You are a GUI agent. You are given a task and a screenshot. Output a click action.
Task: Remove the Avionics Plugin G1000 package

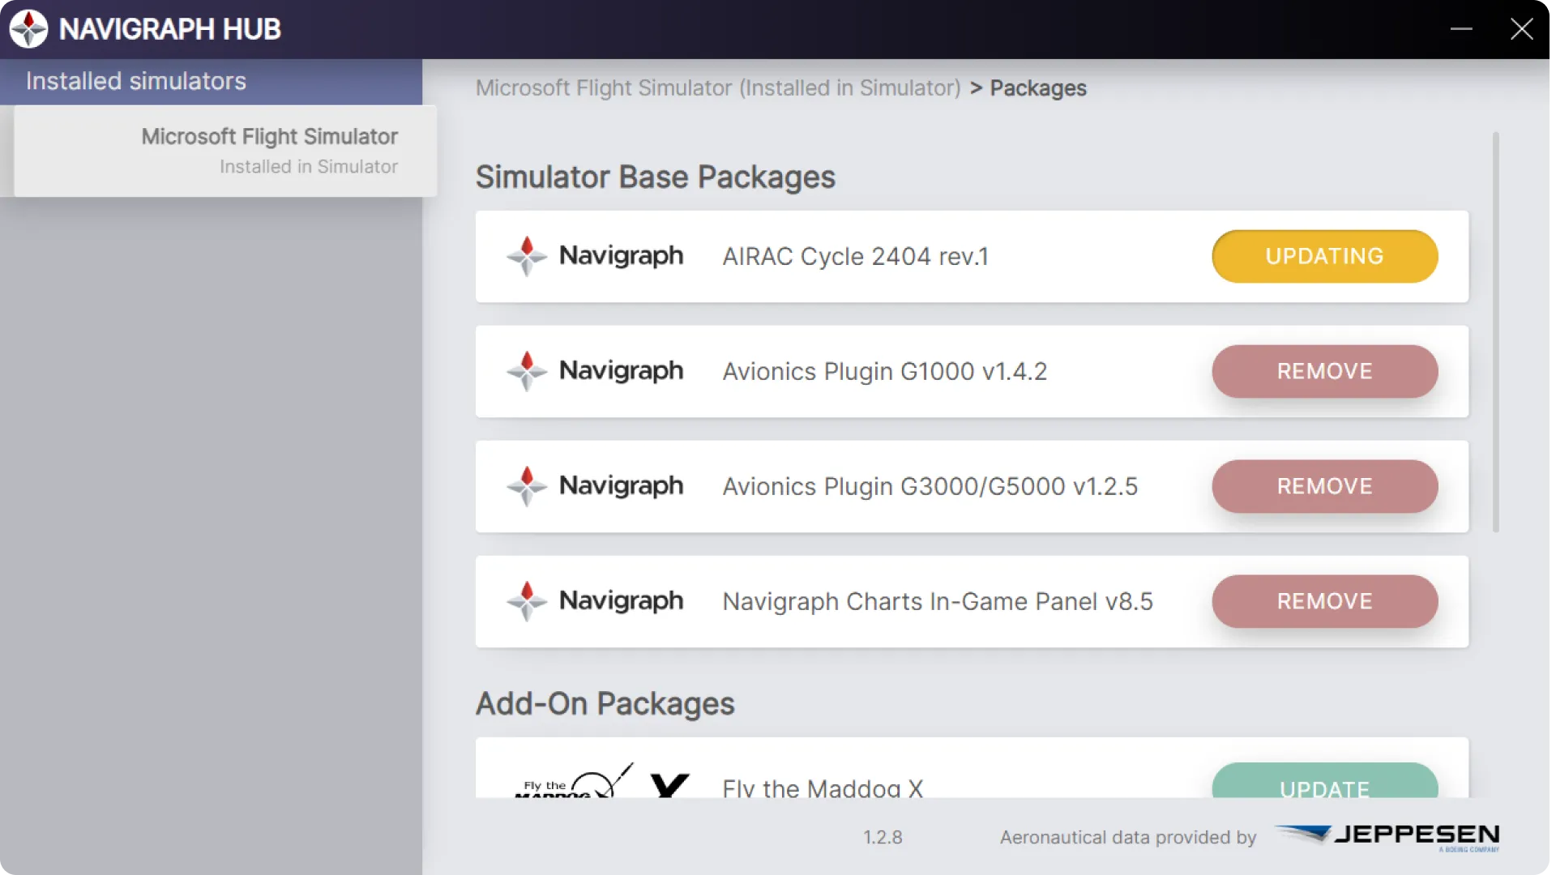coord(1324,371)
